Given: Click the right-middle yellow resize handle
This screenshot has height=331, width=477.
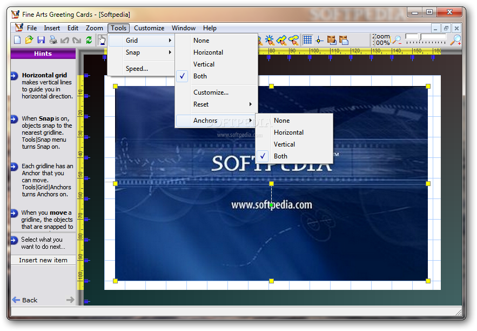Looking at the screenshot, I should pyautogui.click(x=428, y=183).
